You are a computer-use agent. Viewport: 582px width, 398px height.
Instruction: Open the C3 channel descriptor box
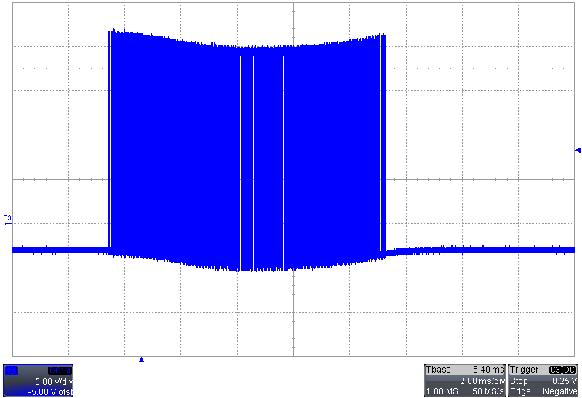pyautogui.click(x=39, y=381)
